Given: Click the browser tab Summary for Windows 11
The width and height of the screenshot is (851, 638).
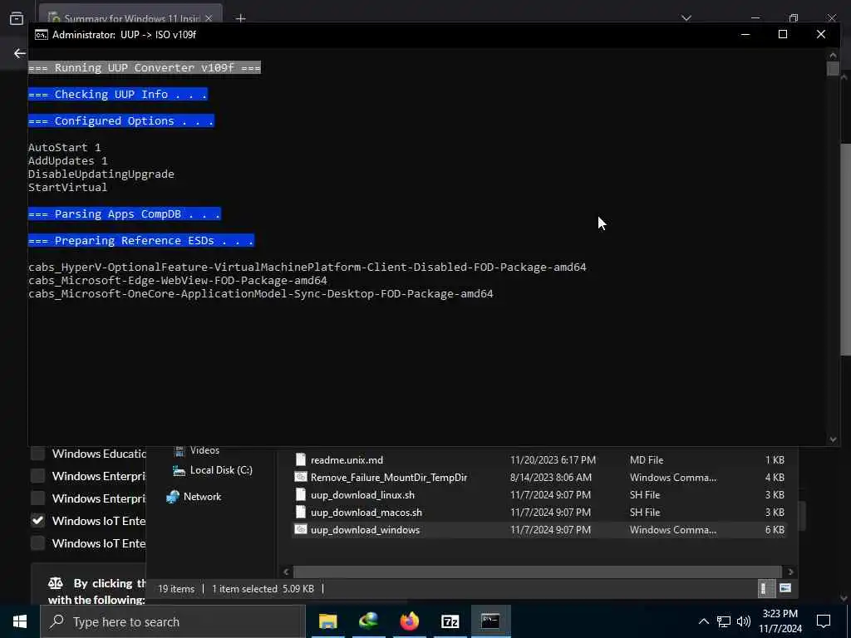Looking at the screenshot, I should 130,18.
